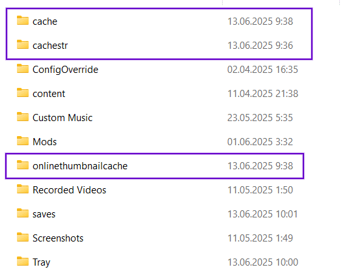349x278 pixels.
Task: Select the saves folder icon
Action: tap(23, 213)
